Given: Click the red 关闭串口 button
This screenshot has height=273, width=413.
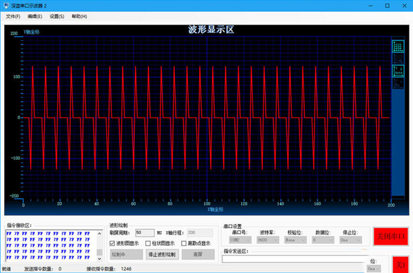Looking at the screenshot, I should [390, 236].
